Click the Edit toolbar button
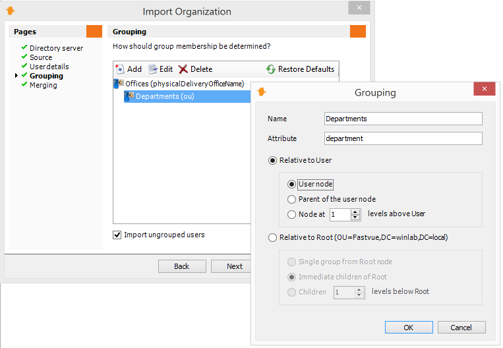Image resolution: width=503 pixels, height=348 pixels. tap(160, 69)
